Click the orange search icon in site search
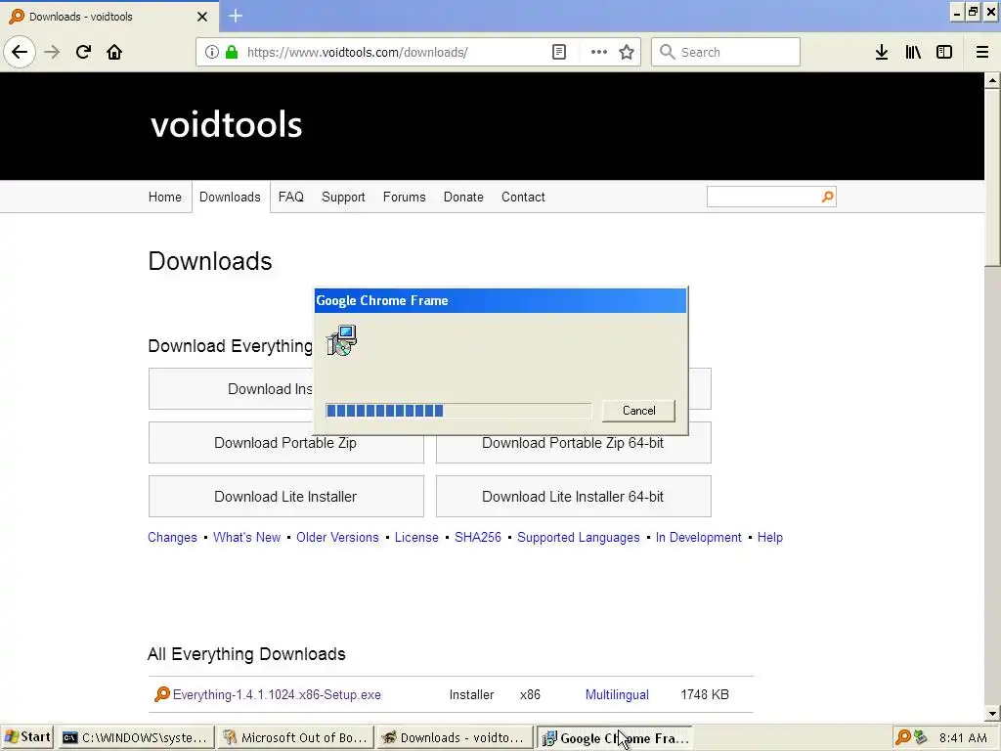 [827, 197]
